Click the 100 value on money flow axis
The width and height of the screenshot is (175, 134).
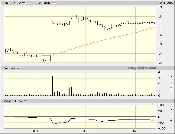point(161,105)
